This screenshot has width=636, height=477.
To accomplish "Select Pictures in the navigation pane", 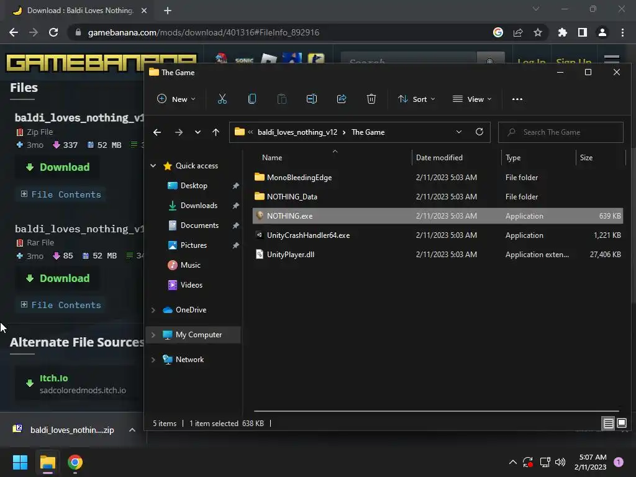I will 193,245.
